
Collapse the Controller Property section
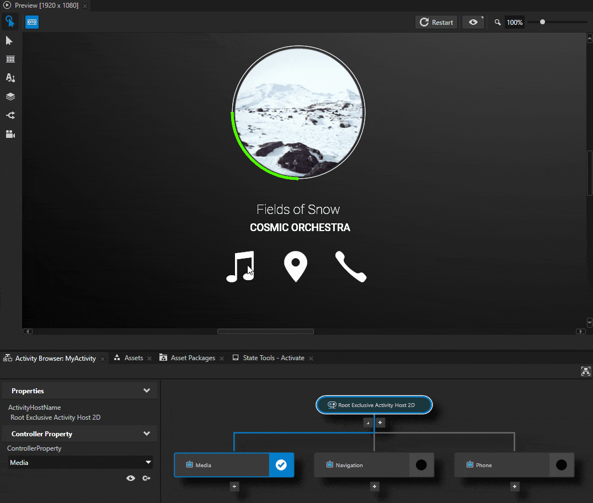pos(147,434)
